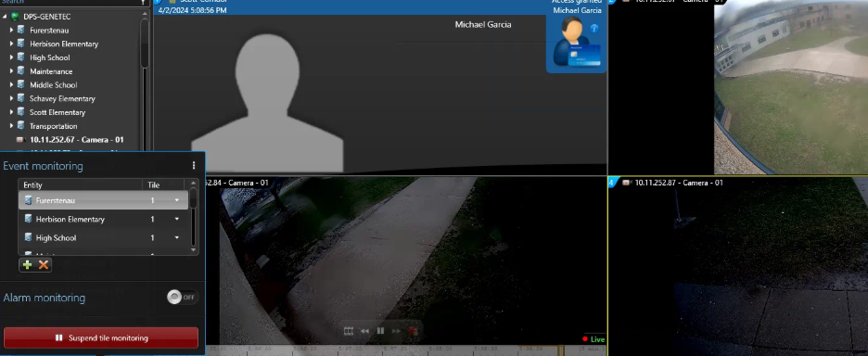Suspend tile monitoring
Viewport: 868px width, 356px height.
(101, 337)
